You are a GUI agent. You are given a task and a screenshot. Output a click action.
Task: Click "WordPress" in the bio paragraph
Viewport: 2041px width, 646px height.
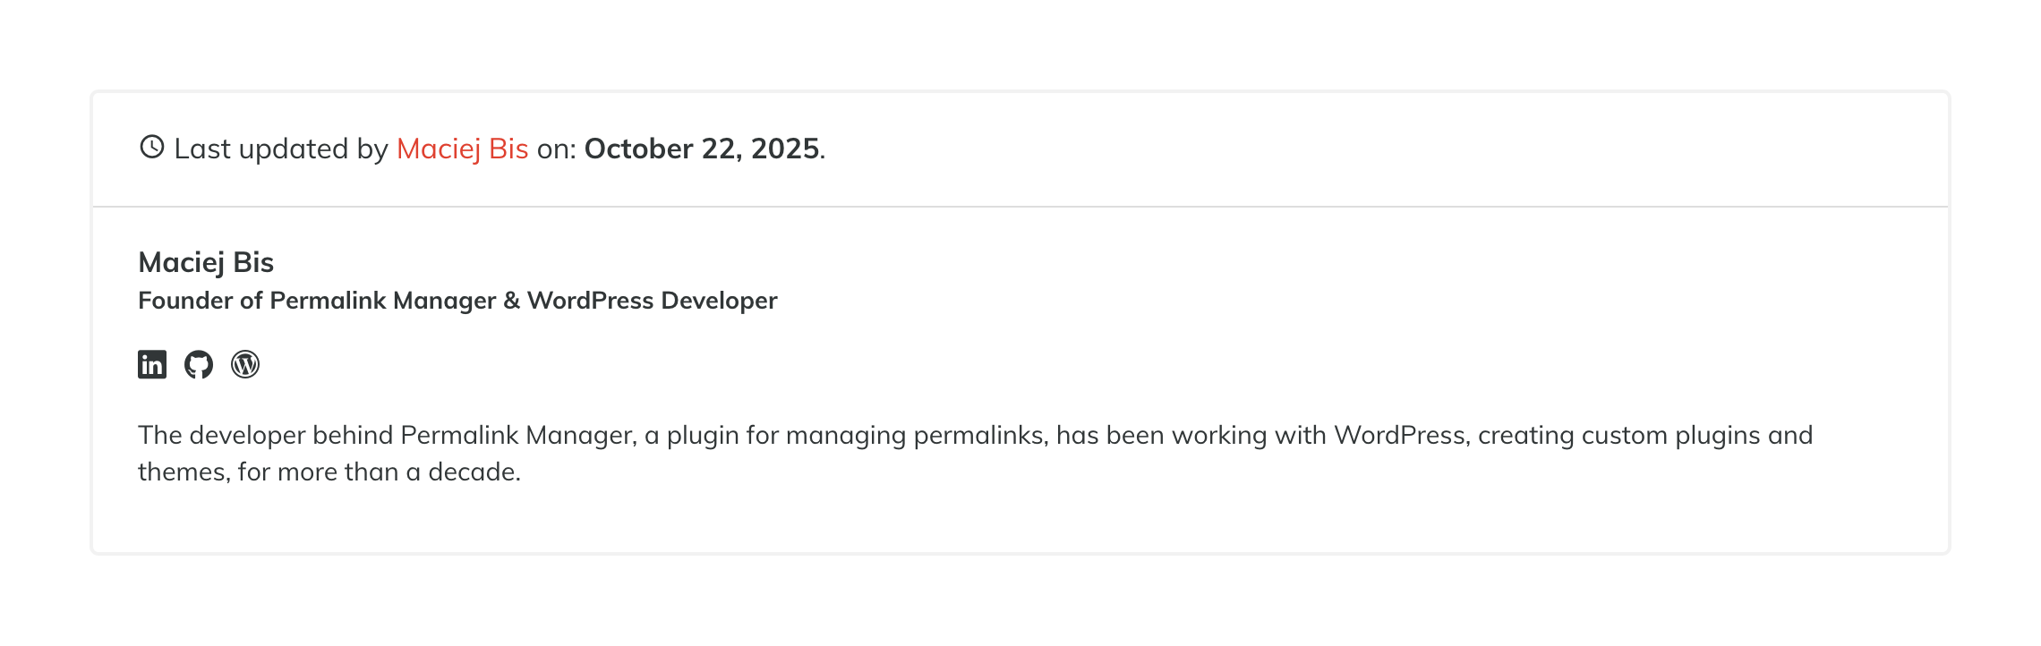pos(1400,436)
